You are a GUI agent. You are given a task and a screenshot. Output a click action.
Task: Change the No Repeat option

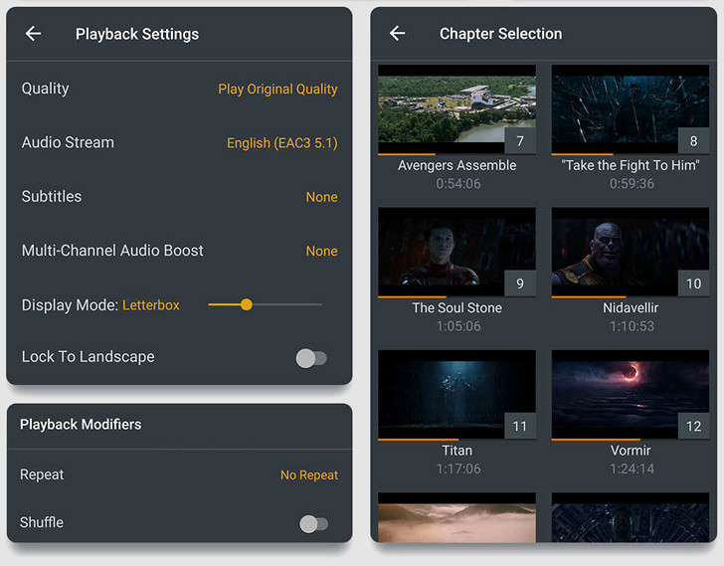pyautogui.click(x=309, y=475)
